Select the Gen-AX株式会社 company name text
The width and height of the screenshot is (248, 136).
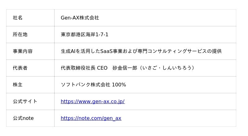80,18
